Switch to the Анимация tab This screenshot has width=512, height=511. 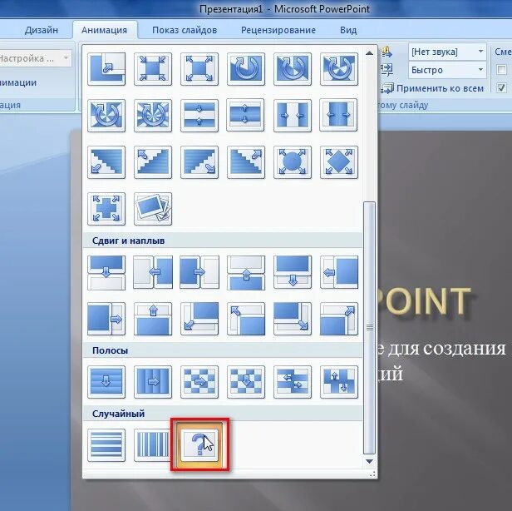(104, 30)
